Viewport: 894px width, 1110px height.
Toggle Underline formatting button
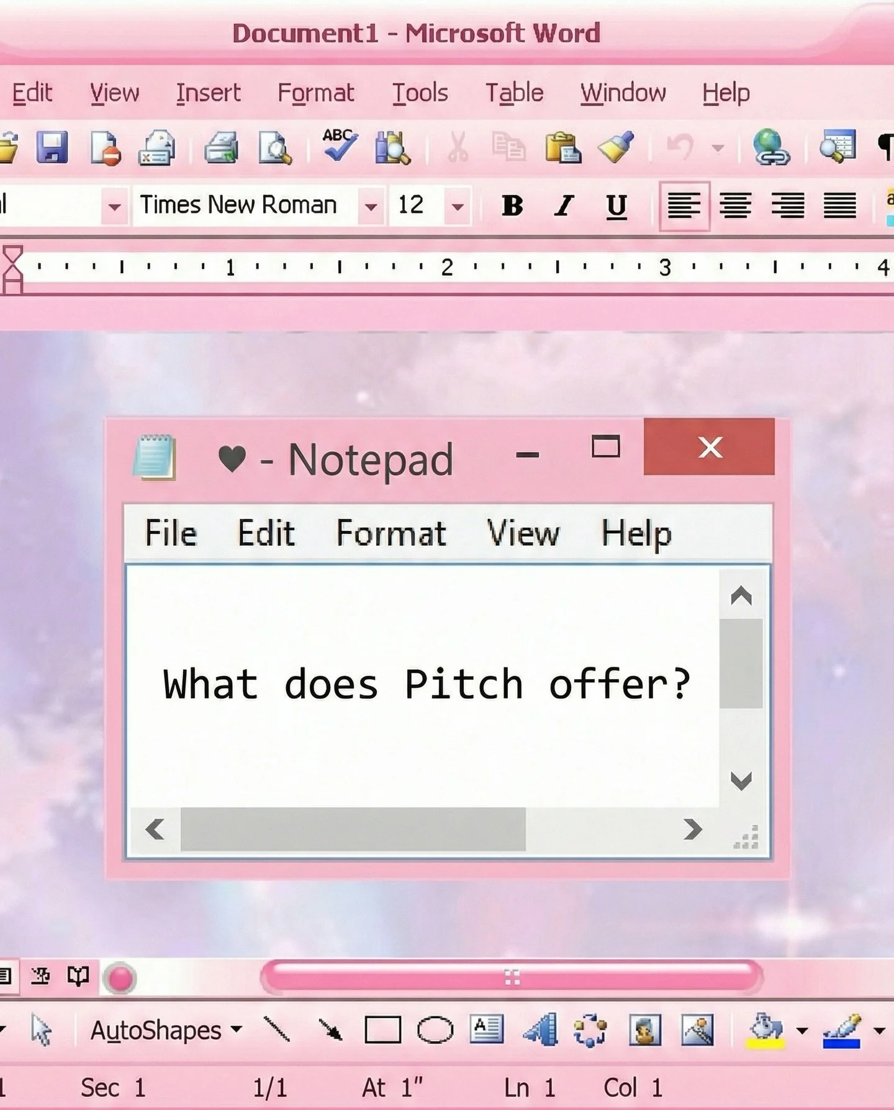click(x=616, y=206)
